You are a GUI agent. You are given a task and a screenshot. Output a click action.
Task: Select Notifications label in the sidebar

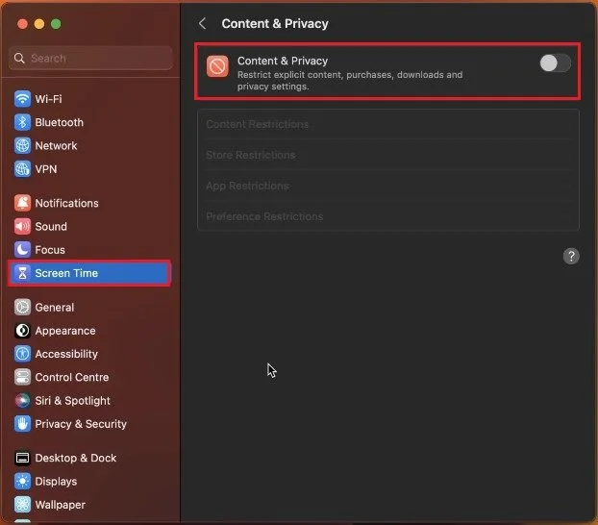coord(66,203)
